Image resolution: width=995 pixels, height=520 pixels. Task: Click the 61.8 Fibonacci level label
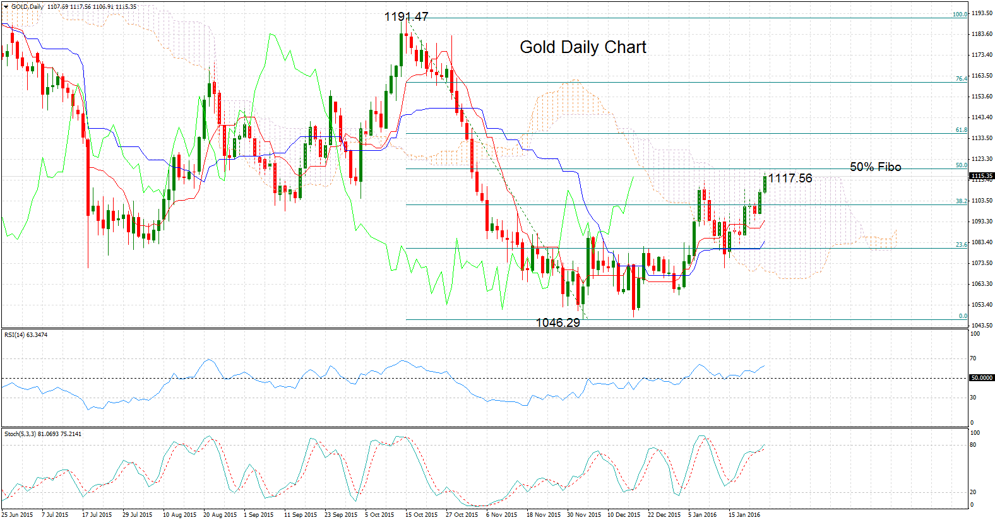tap(961, 130)
